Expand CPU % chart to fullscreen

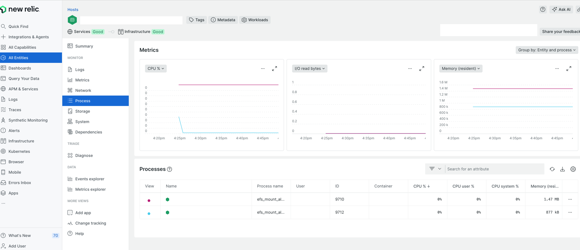click(275, 68)
